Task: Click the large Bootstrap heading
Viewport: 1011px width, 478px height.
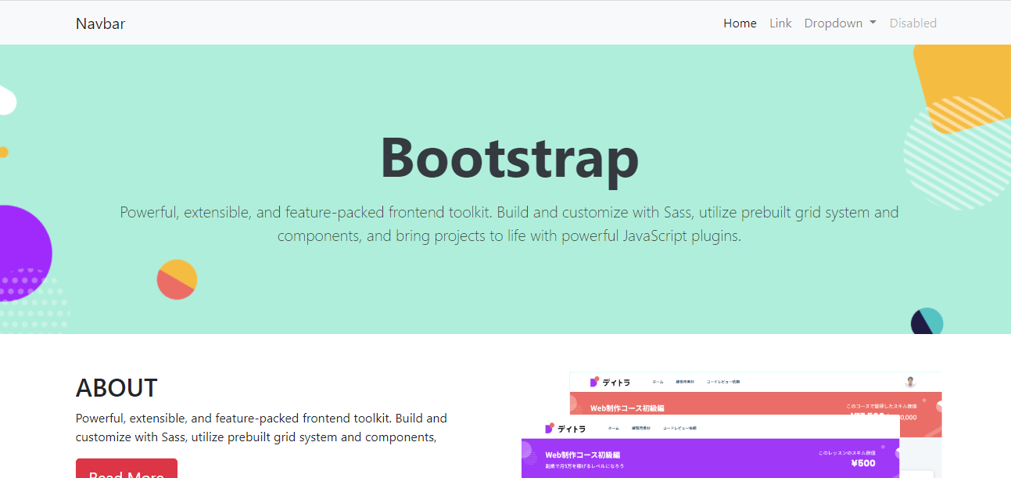Action: tap(509, 158)
